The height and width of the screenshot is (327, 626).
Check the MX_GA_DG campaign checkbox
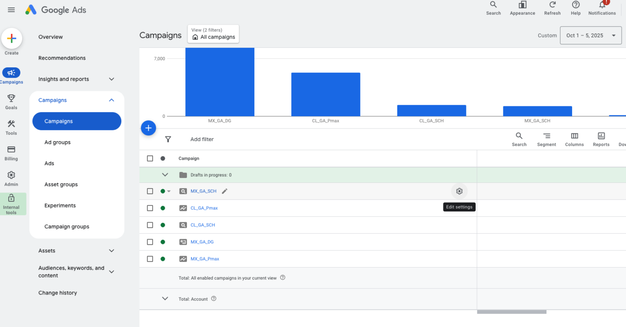coord(150,242)
